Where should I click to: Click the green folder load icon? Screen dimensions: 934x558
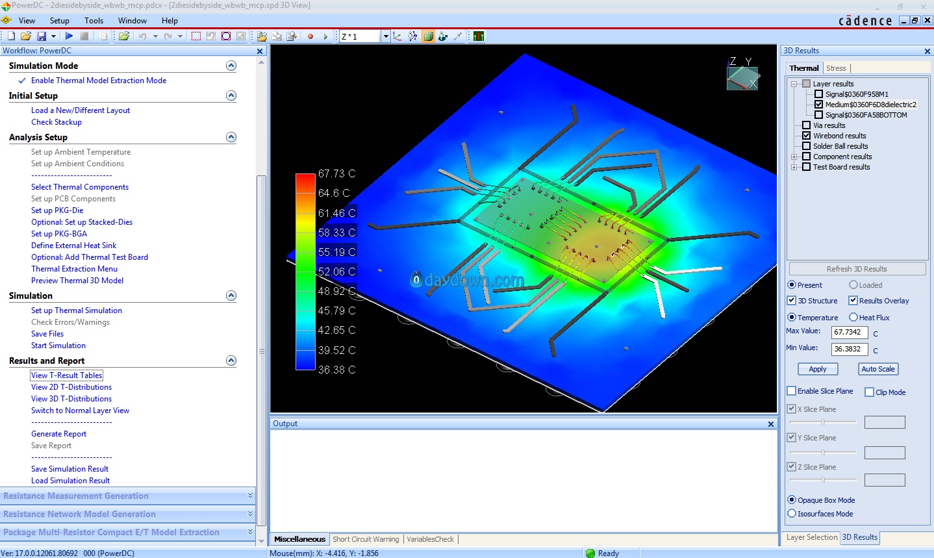click(123, 36)
